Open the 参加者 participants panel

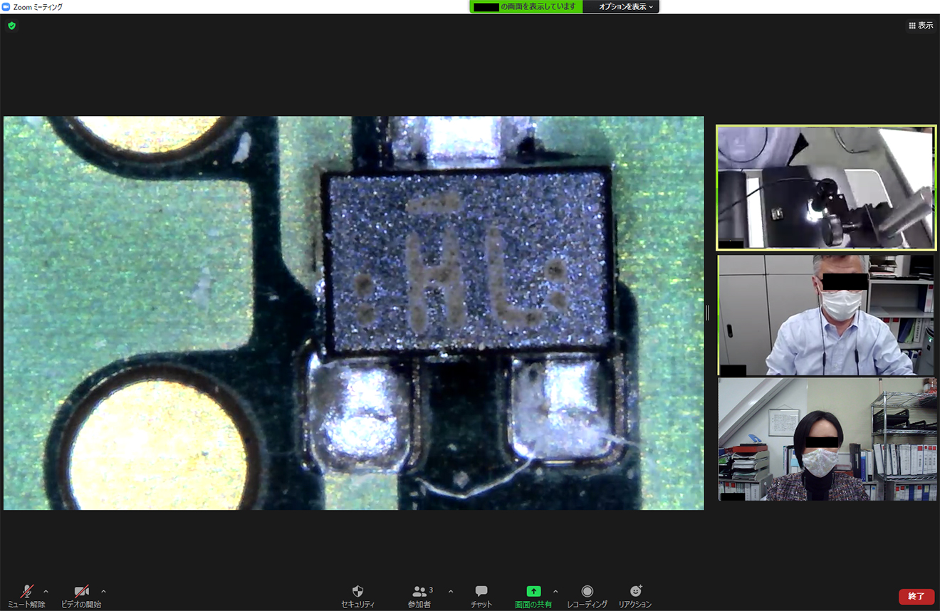[420, 595]
